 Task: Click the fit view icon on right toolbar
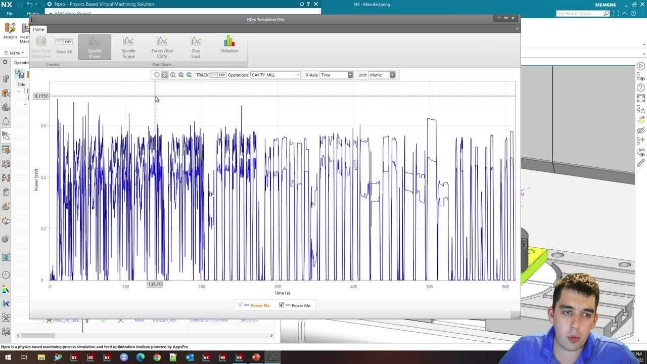coord(641,99)
